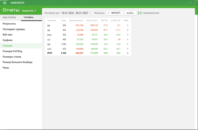Open Графики report
The width and height of the screenshot is (198, 130).
click(x=8, y=40)
